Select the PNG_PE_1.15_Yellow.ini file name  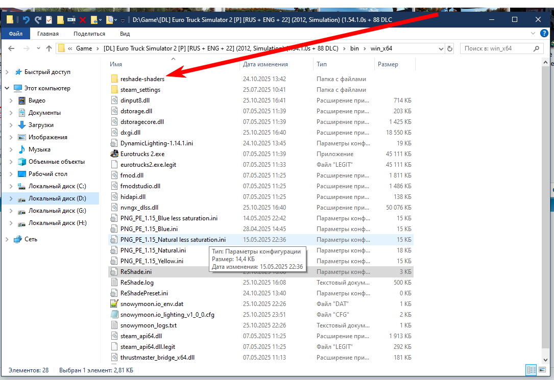pos(152,261)
